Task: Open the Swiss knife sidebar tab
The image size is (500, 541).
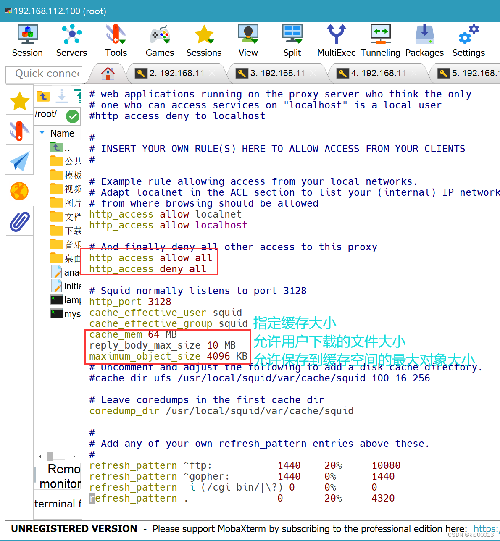Action: (x=19, y=131)
